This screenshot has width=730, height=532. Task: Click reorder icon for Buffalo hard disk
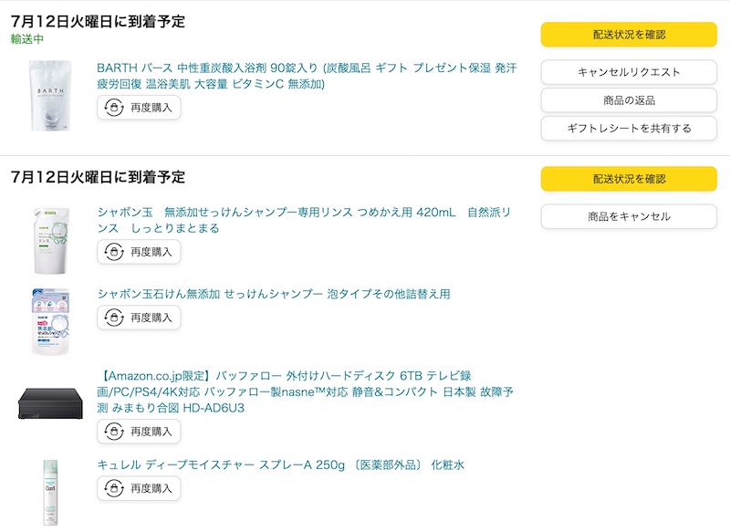point(114,432)
